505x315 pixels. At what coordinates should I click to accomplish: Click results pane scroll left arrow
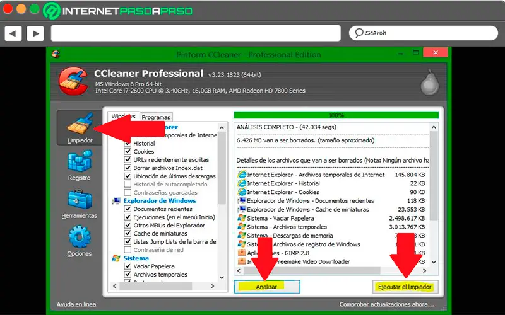[x=239, y=271]
